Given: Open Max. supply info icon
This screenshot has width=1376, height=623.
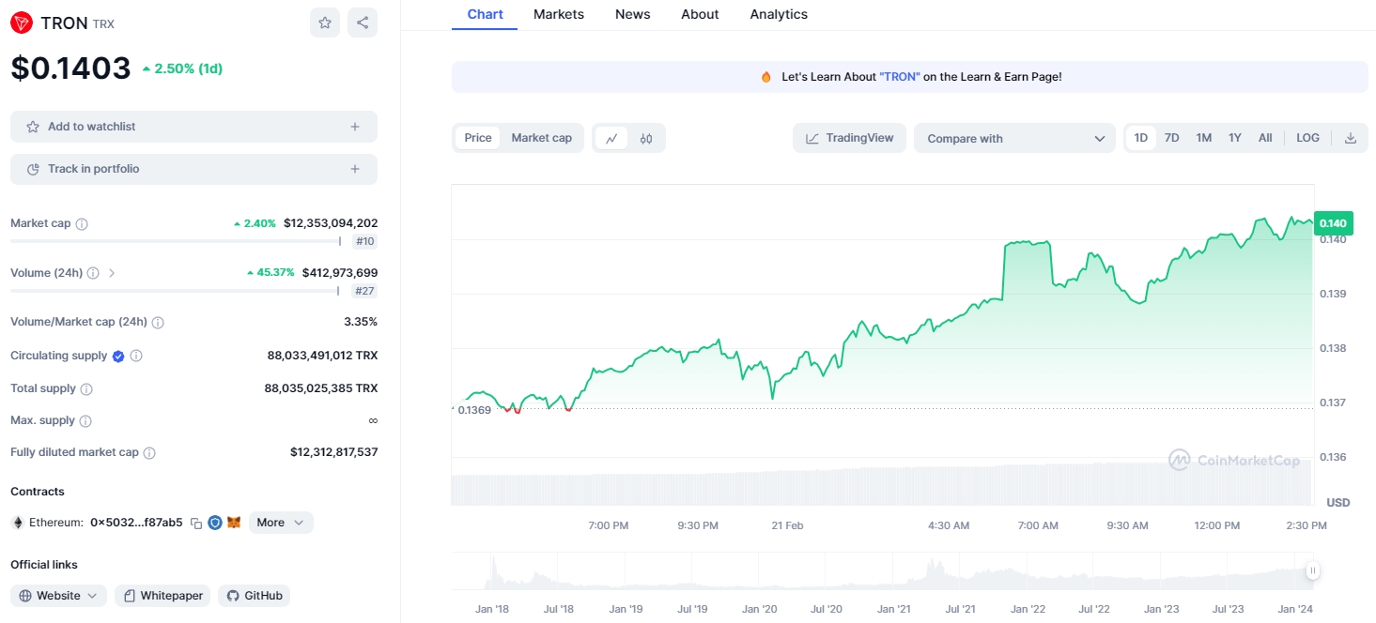Looking at the screenshot, I should point(85,421).
